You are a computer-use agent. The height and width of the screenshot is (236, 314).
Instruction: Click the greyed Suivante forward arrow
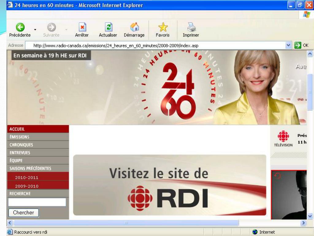(52, 27)
